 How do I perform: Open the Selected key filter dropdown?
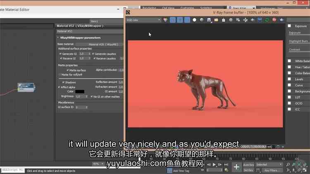click(269, 164)
